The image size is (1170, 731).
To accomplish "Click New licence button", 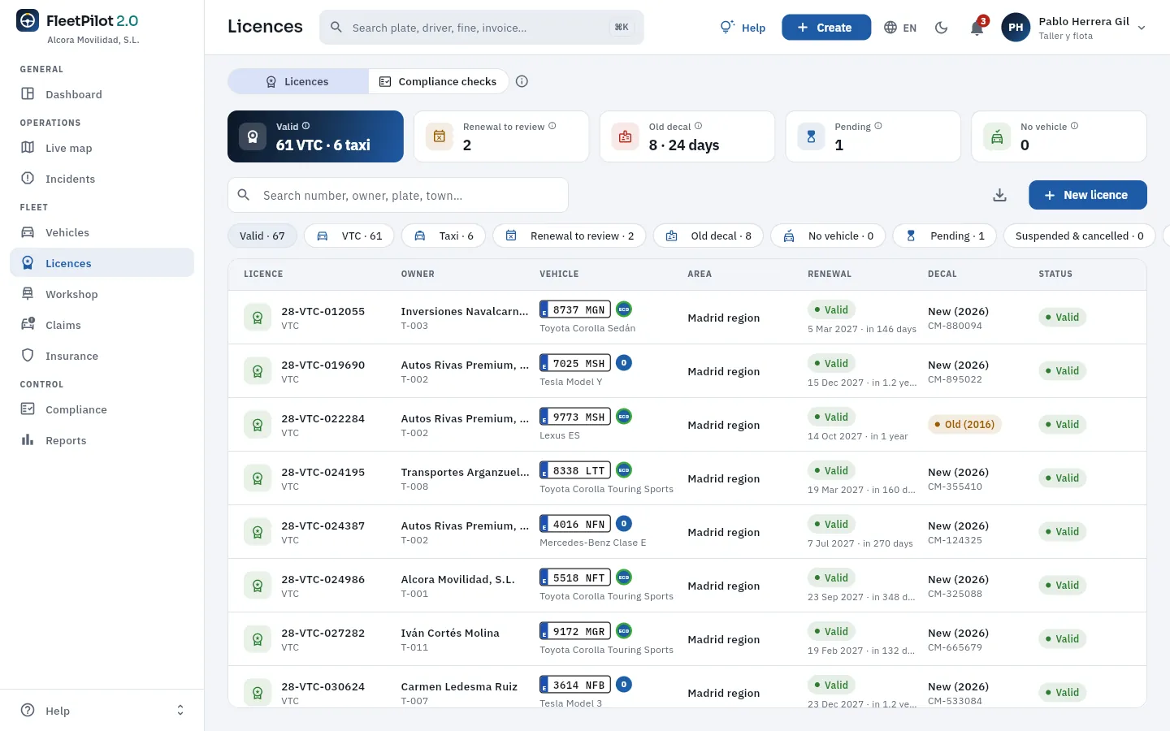I will point(1088,195).
